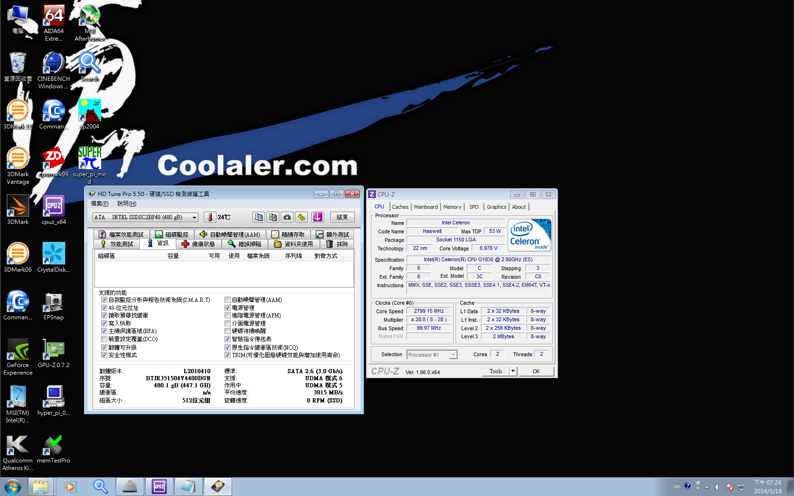Show hidden tray icons arrow
This screenshot has height=496, width=794.
(707, 487)
